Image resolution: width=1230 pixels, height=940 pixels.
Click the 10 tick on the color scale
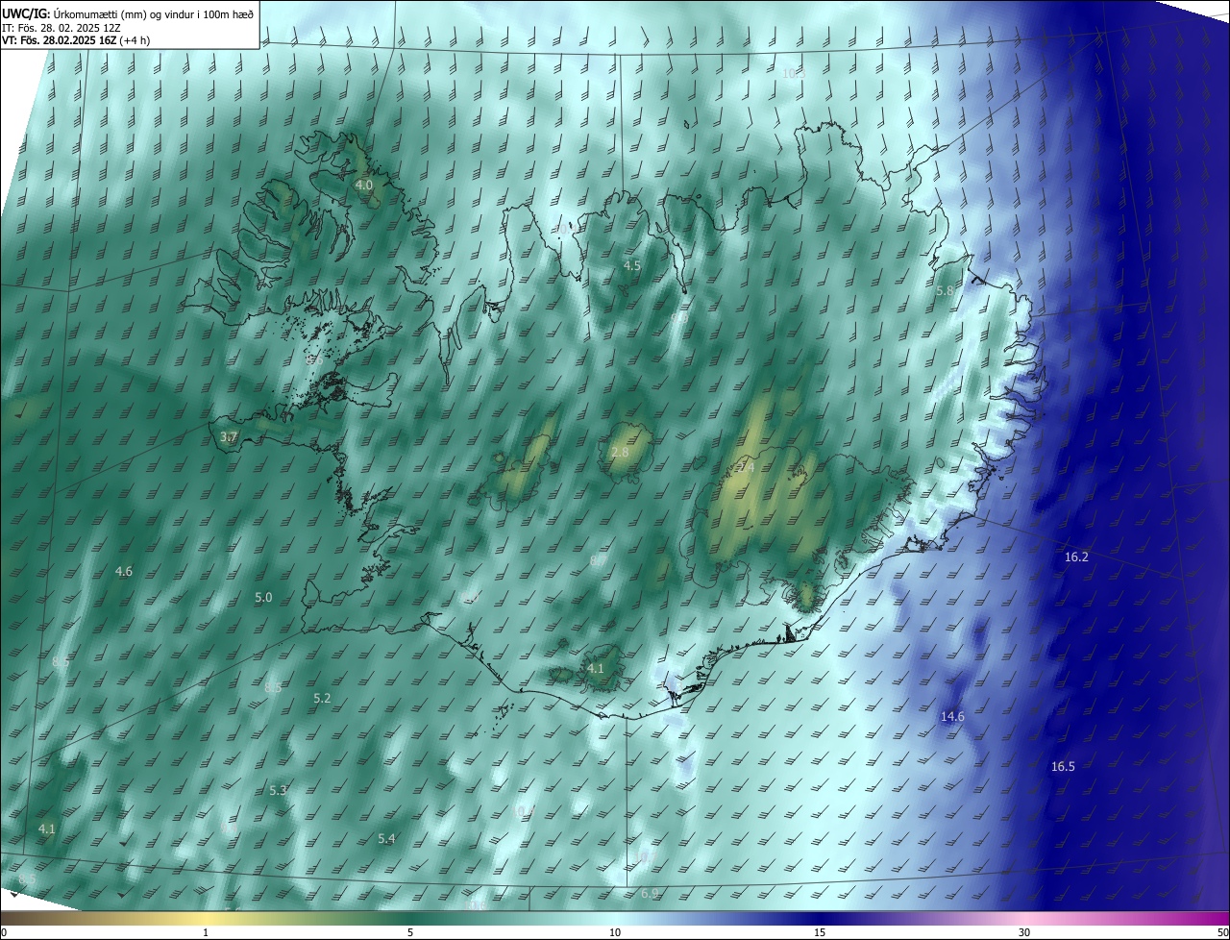click(615, 932)
